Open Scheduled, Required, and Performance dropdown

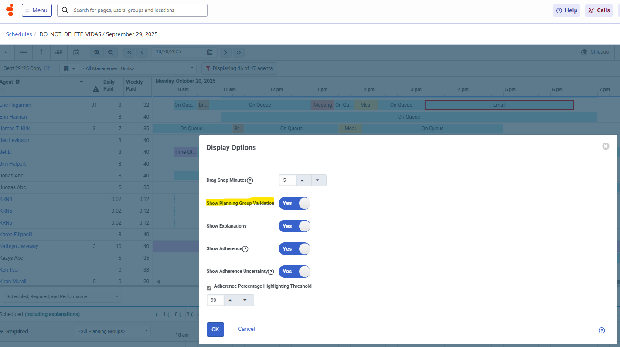(62, 296)
